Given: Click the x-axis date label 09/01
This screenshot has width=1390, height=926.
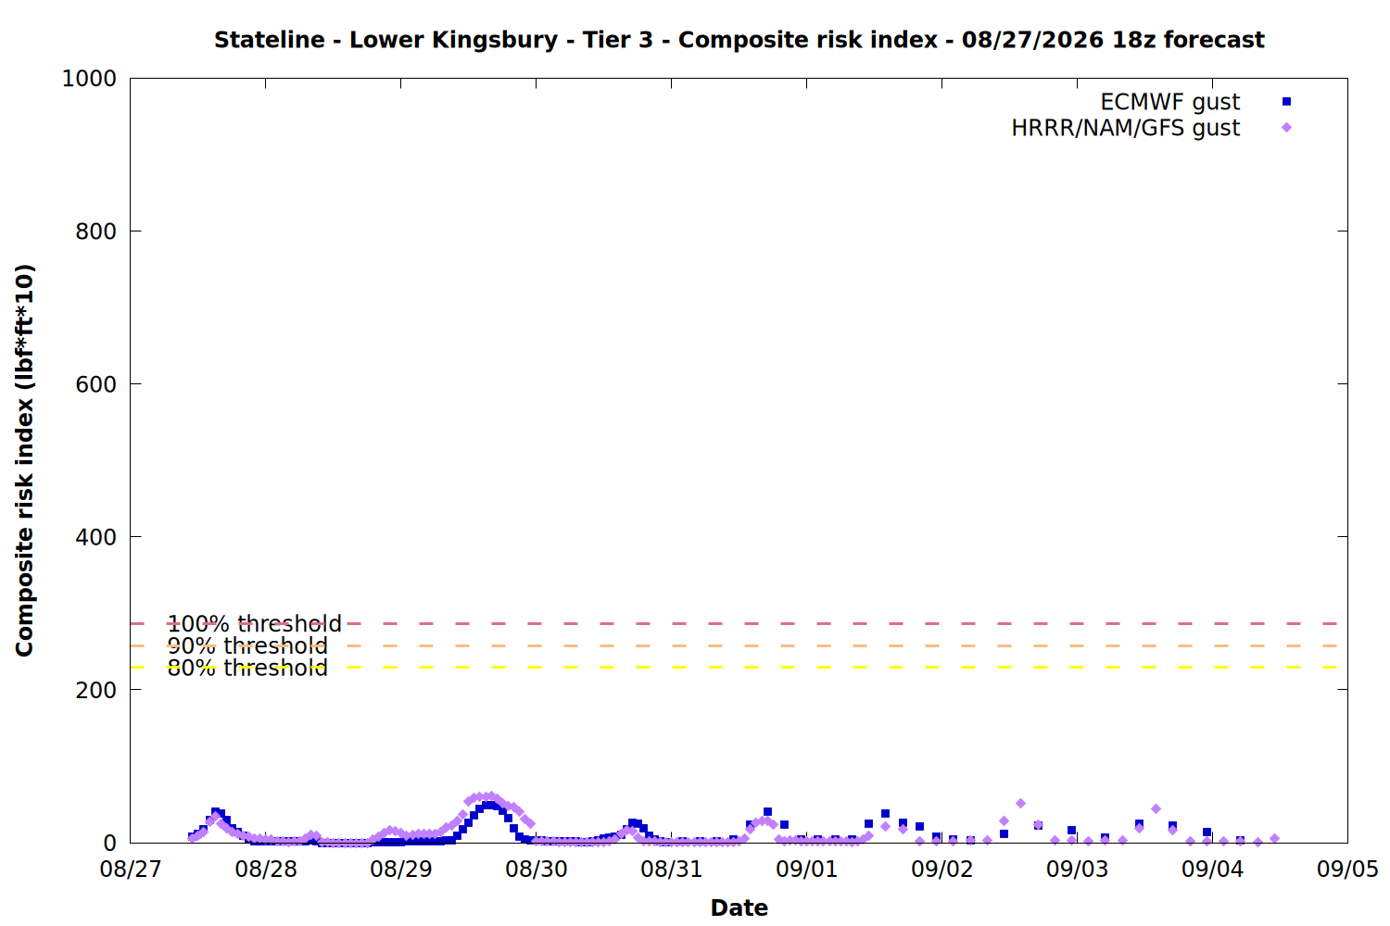Looking at the screenshot, I should pos(807,870).
